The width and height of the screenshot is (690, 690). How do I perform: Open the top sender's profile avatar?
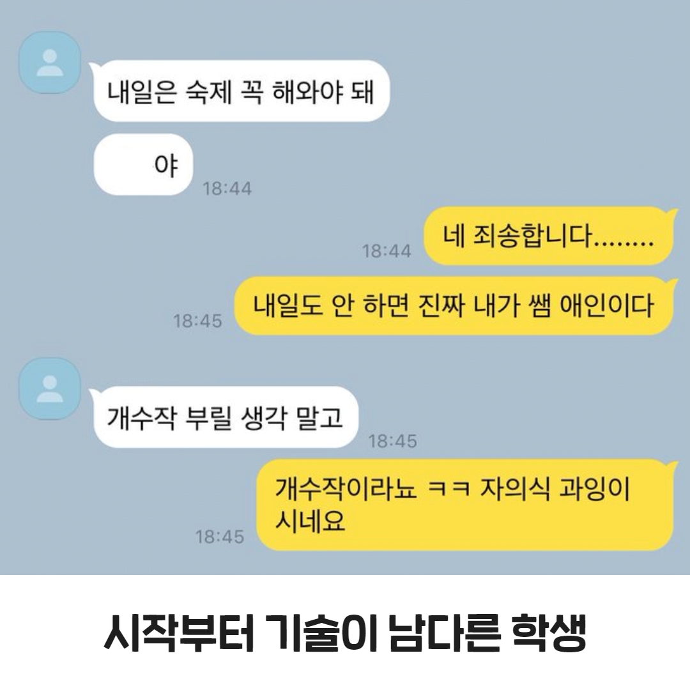pyautogui.click(x=50, y=63)
